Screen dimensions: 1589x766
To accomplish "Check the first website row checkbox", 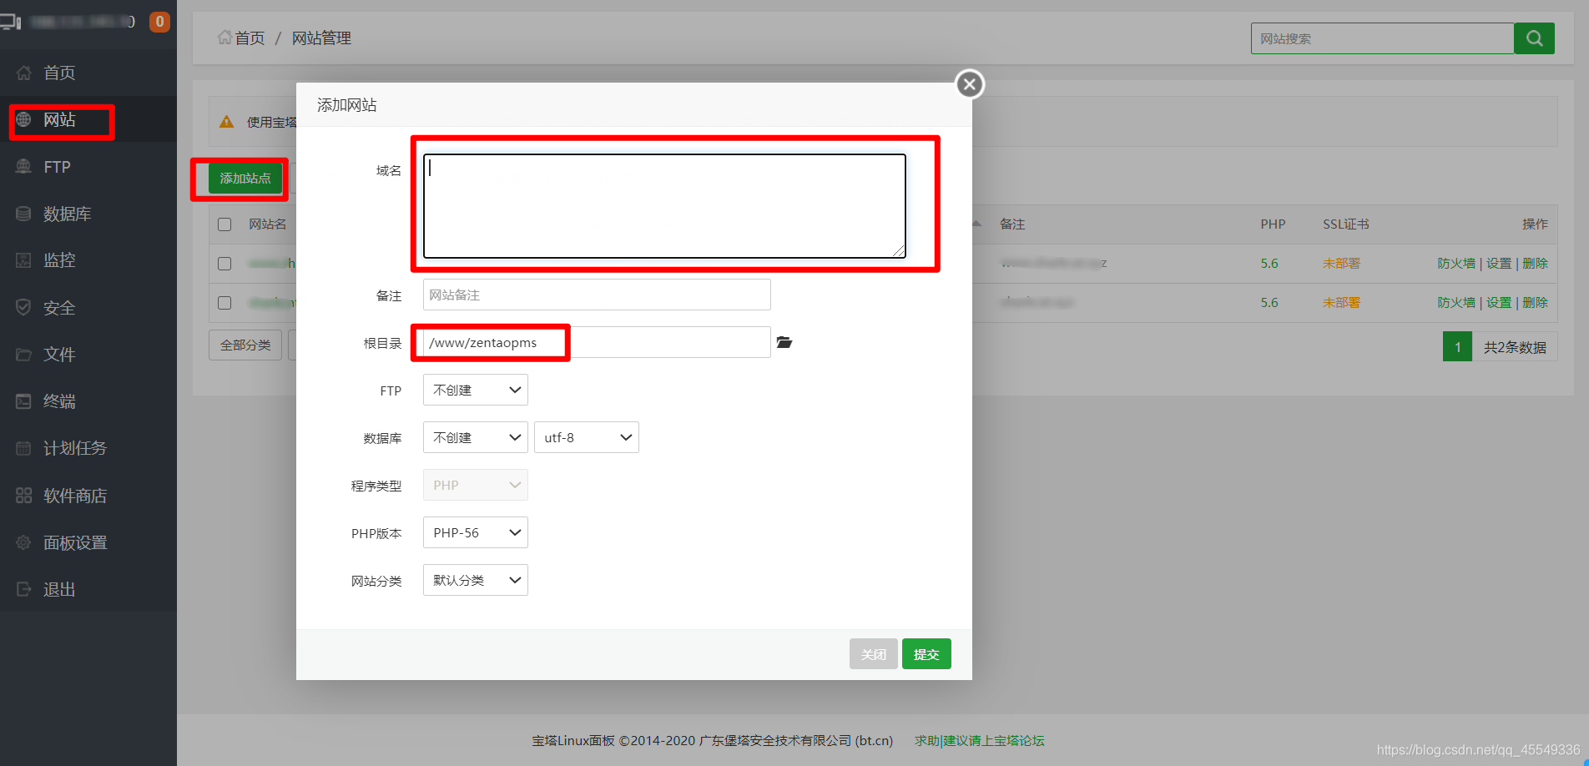I will 224,264.
